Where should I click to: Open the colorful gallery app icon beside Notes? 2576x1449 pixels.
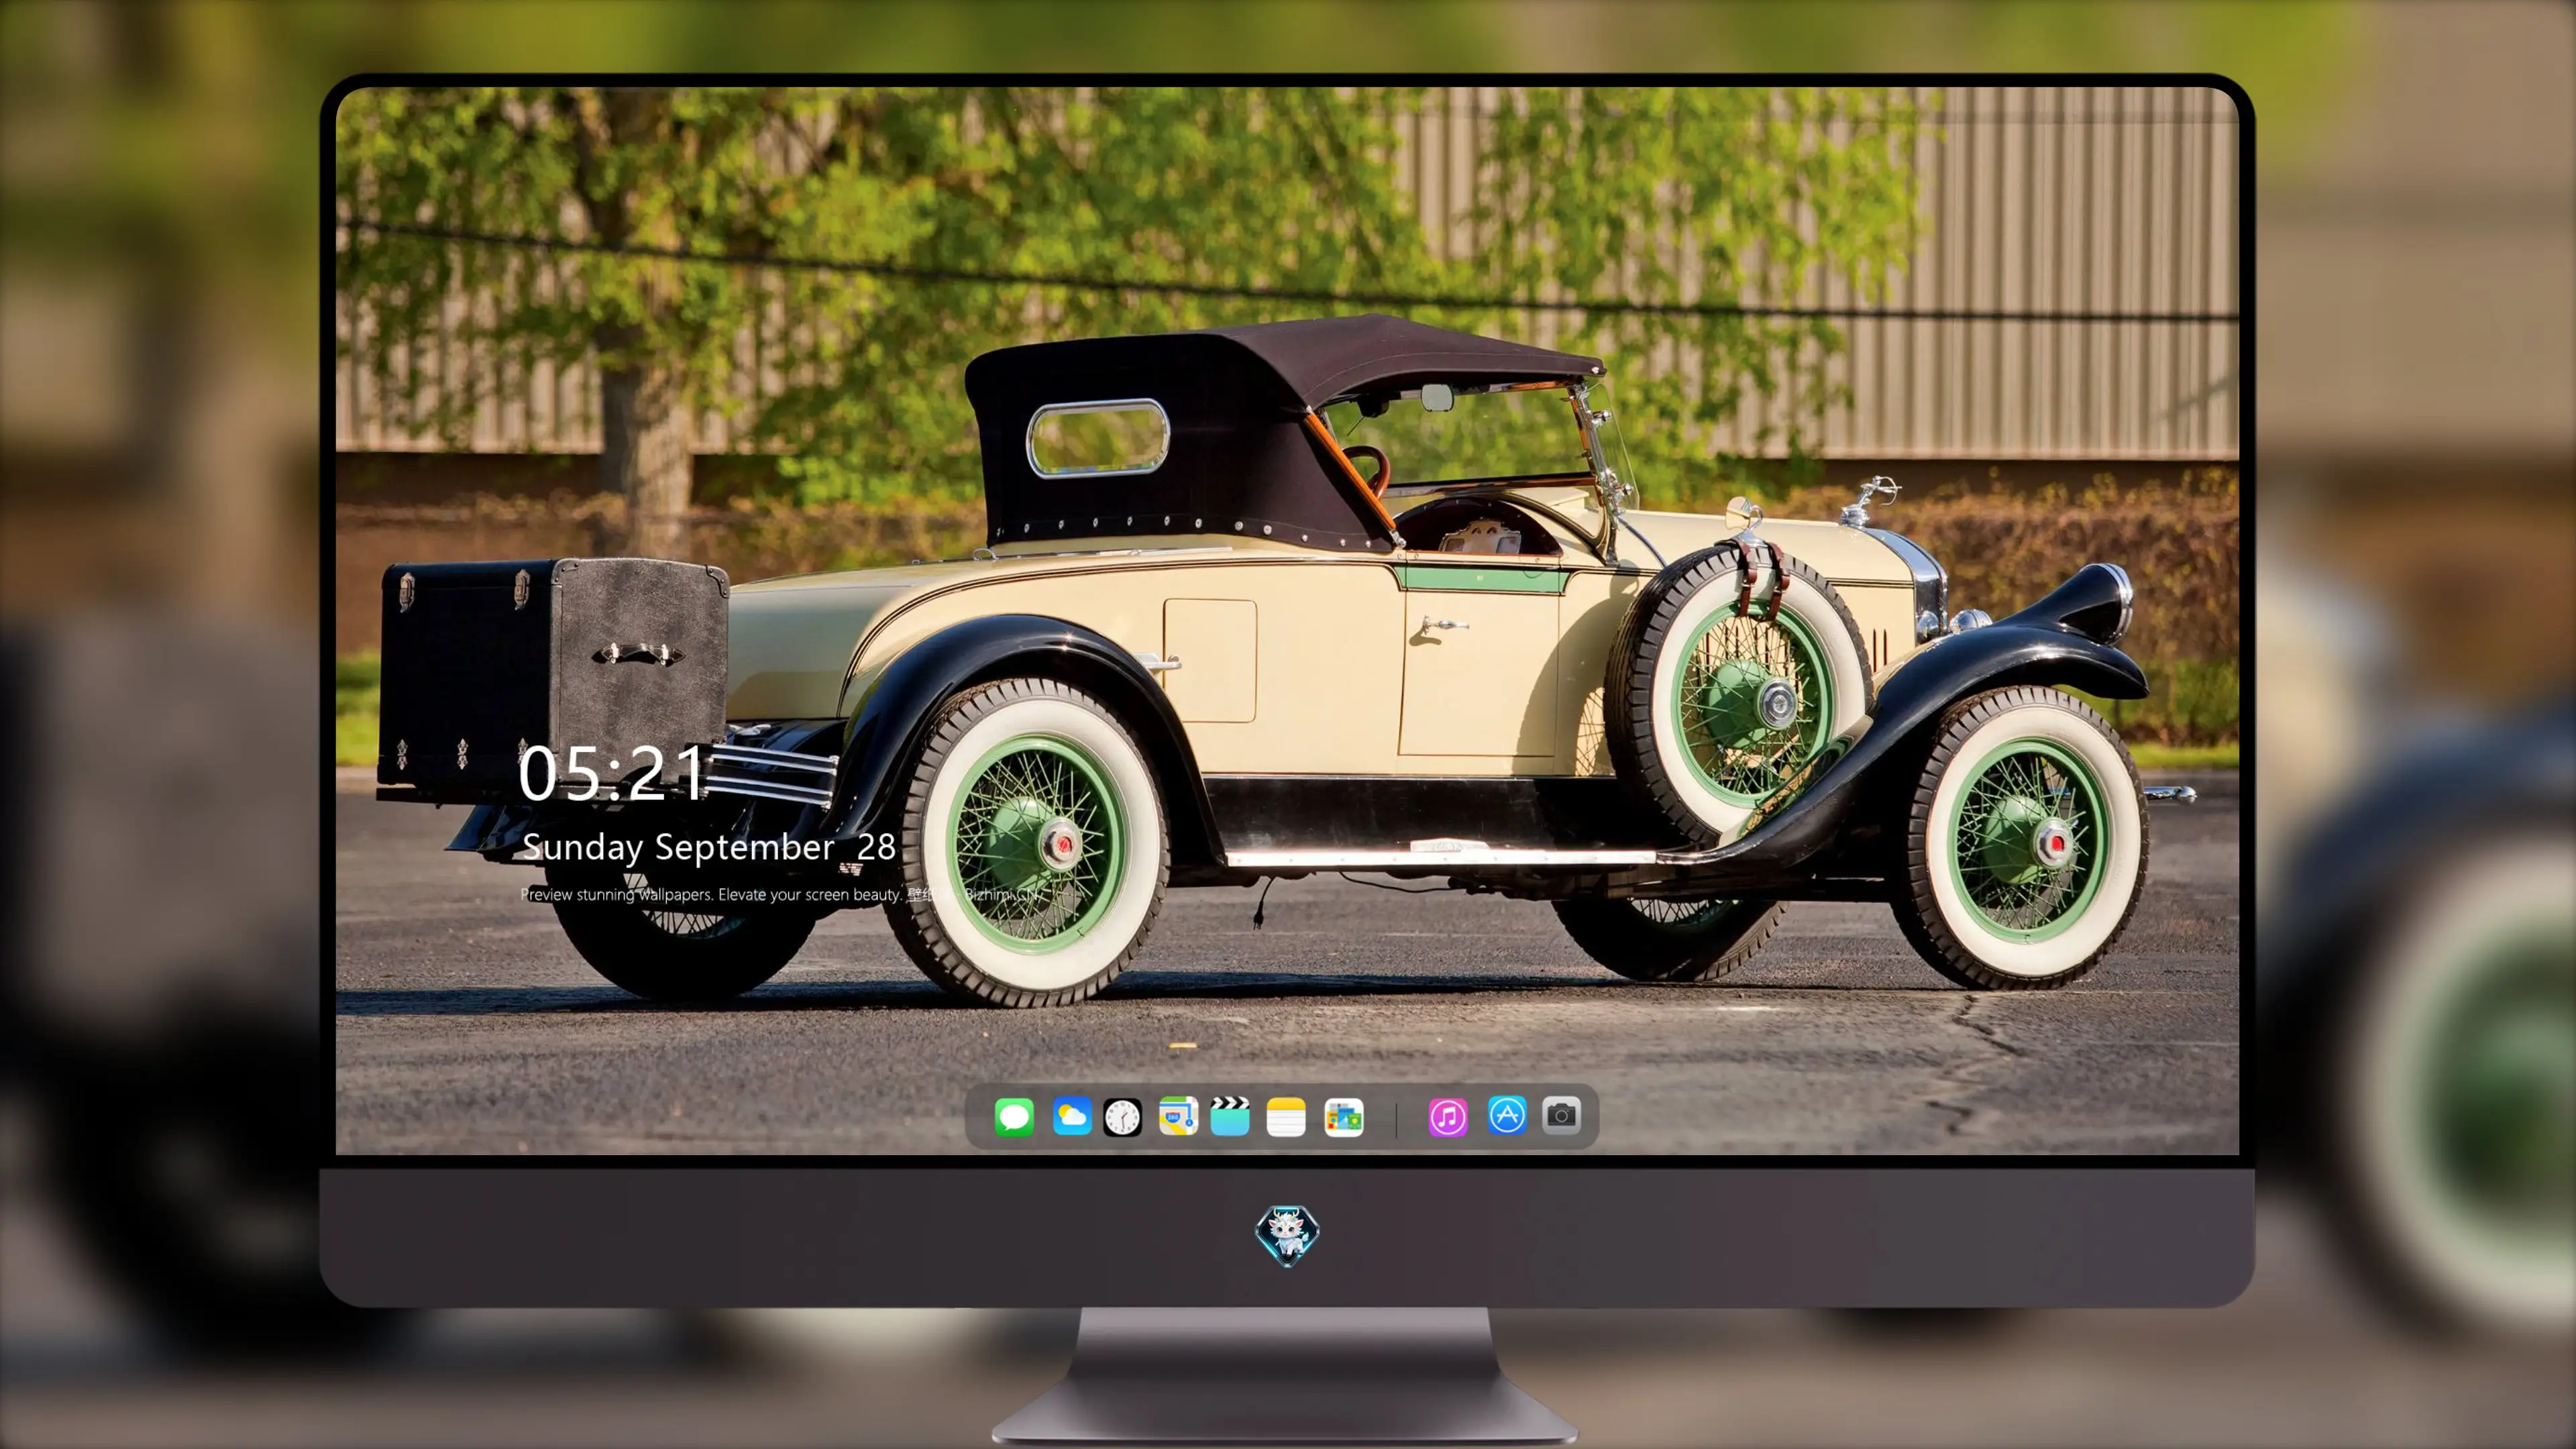point(1343,1117)
